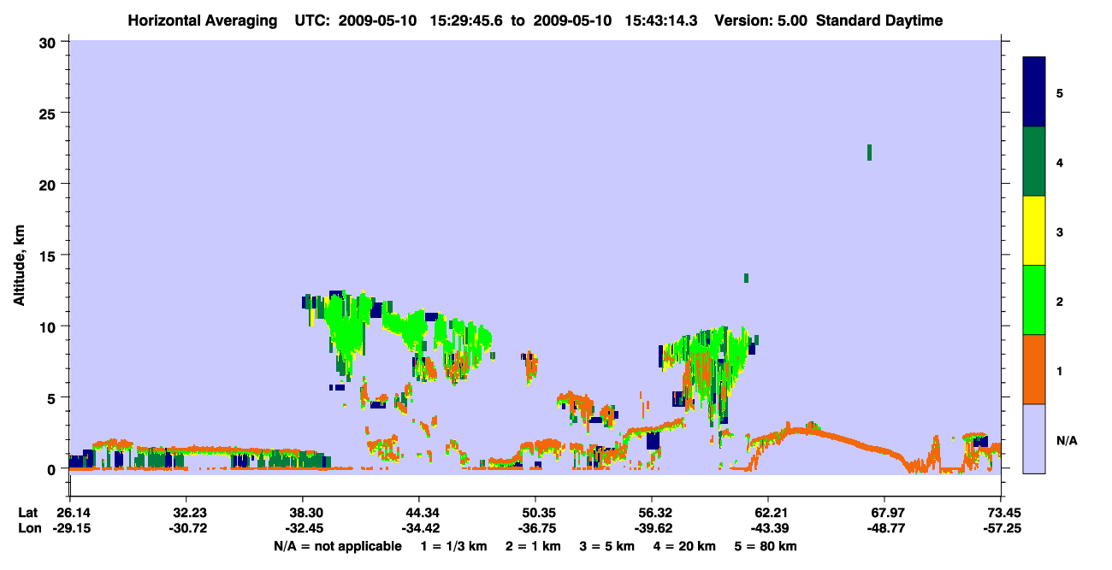The image size is (1112, 570).
Task: Click the dark blue colorbar segment labeled 5
Action: pyautogui.click(x=1034, y=92)
